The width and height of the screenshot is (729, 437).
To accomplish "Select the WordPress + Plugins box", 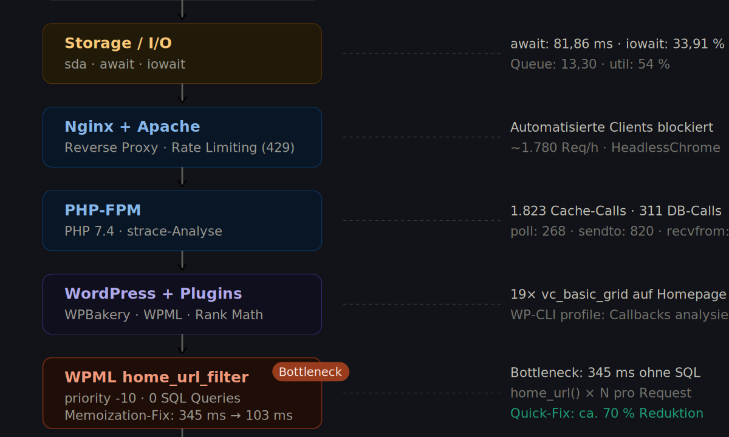I will click(182, 304).
